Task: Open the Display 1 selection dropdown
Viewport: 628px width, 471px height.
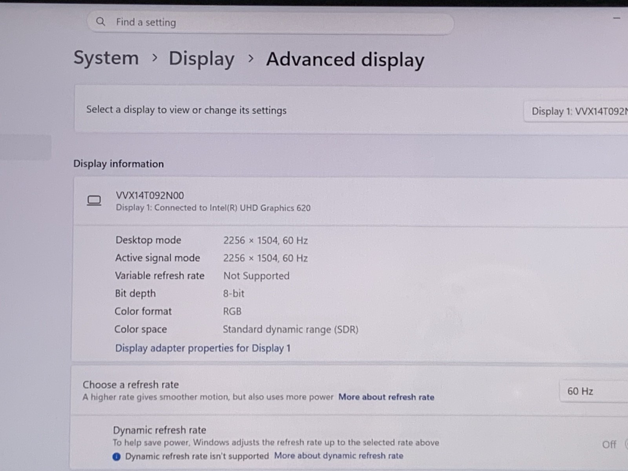Action: click(576, 111)
